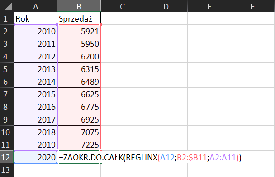Select row 11 header
Image resolution: width=275 pixels, height=177 pixels.
click(7, 145)
